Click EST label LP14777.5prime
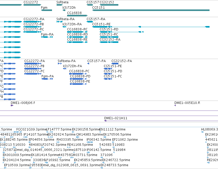Image resolution: width=218 pixels, height=169 pixels. [58, 129]
